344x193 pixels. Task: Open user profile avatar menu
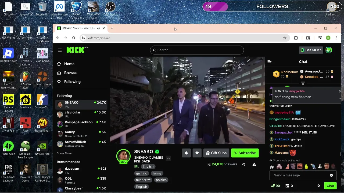(329, 50)
